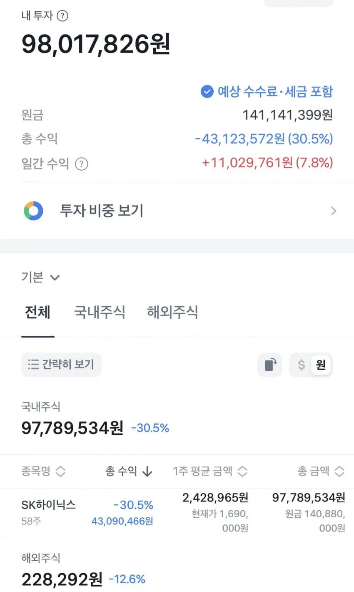Switch to 해외주식 tab
Viewport: 354px width, 592px height.
click(172, 312)
